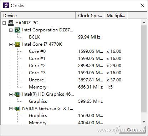Collapse the Intel Core i7 4770K node
Viewport: 148px width, 136px height.
[11, 44]
